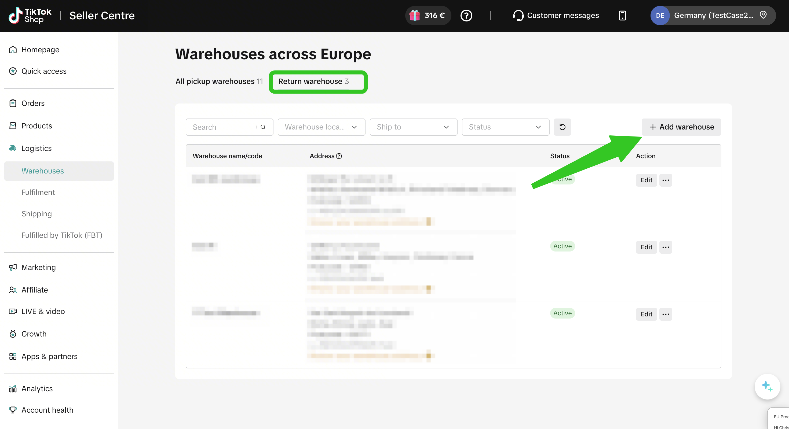Screen dimensions: 789x429
Task: Select Shipping submenu item
Action: point(36,214)
